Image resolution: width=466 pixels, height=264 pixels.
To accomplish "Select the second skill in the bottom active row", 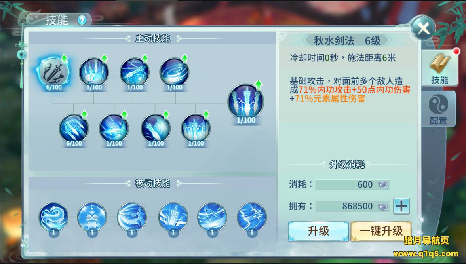I will (114, 128).
